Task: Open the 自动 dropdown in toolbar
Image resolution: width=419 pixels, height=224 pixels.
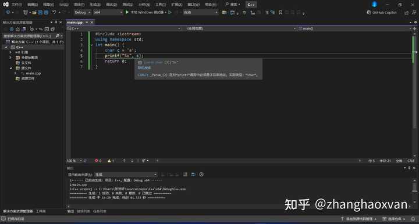Action: coord(201,12)
